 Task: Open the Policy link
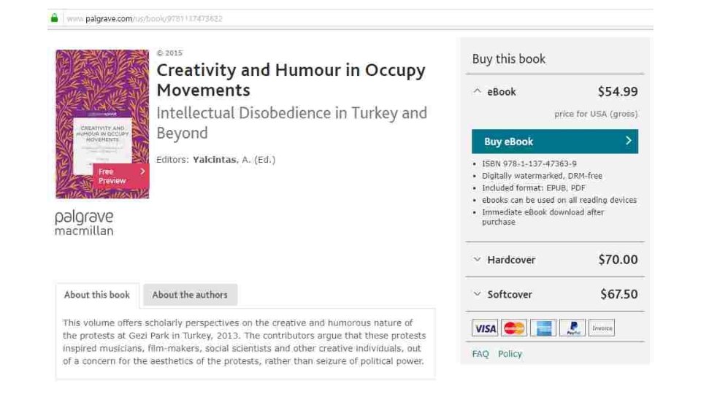click(510, 354)
